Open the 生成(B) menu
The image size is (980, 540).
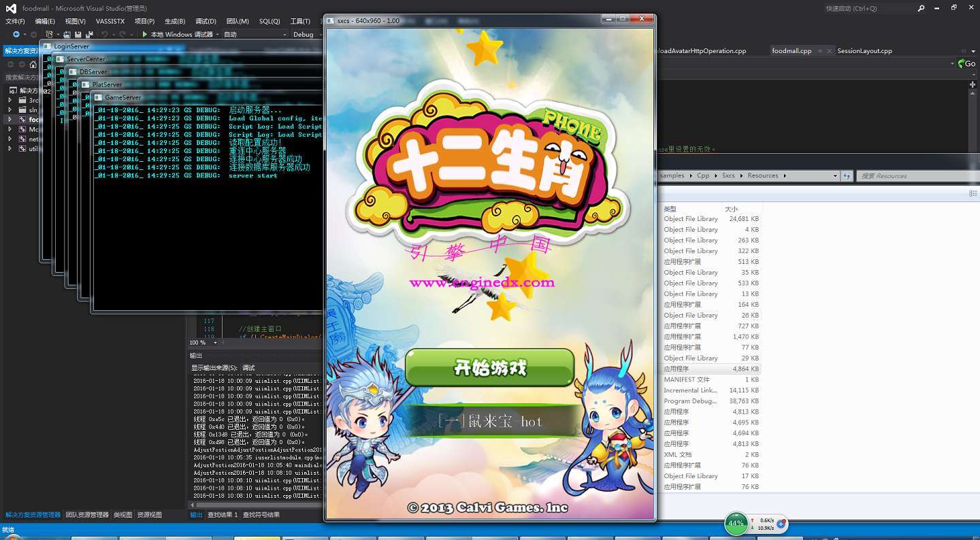[175, 21]
